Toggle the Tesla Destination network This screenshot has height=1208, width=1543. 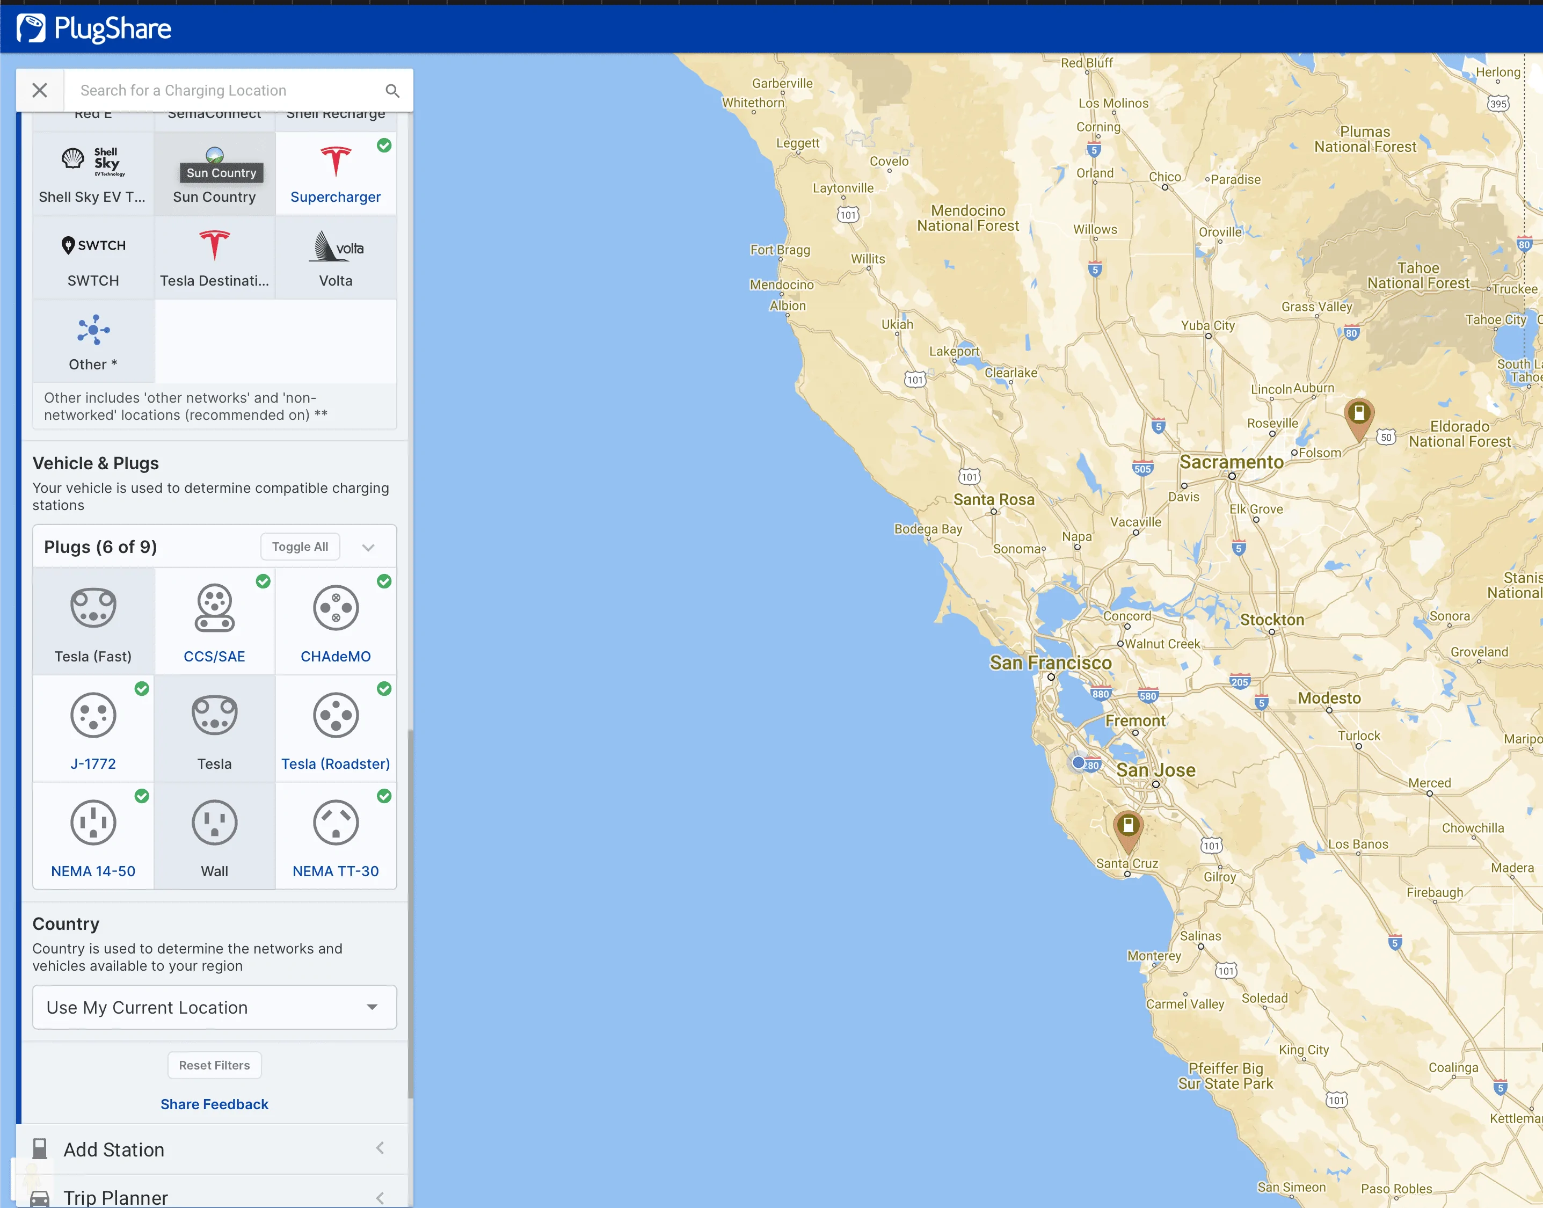[x=214, y=258]
